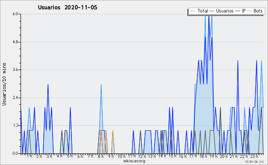The width and height of the screenshot is (268, 165).
Task: Click the '5 h' x-axis label
Action: (70, 156)
